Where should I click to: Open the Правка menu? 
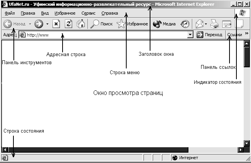pyautogui.click(x=28, y=13)
